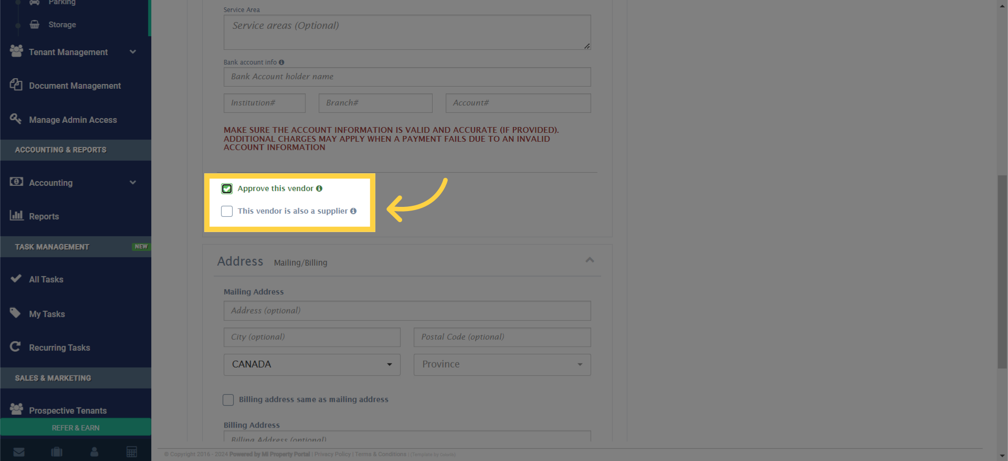Open the Accounting menu item
The width and height of the screenshot is (1008, 461).
click(x=51, y=183)
